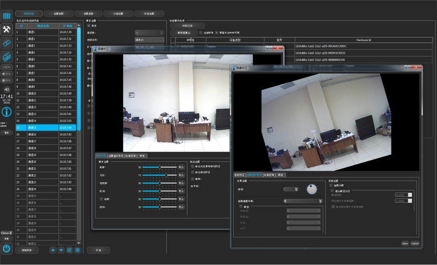This screenshot has width=437, height=265.
Task: Click the Save button
Action: [x=404, y=243]
